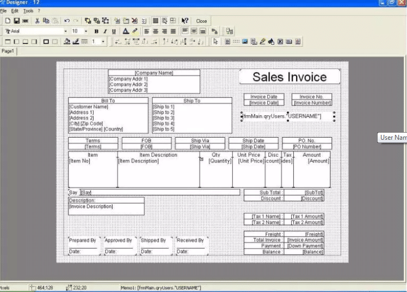Select the [Company Name] field
Image resolution: width=407 pixels, height=292 pixels.
[x=154, y=73]
